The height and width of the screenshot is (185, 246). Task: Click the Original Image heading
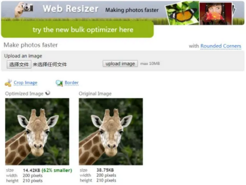(x=95, y=94)
